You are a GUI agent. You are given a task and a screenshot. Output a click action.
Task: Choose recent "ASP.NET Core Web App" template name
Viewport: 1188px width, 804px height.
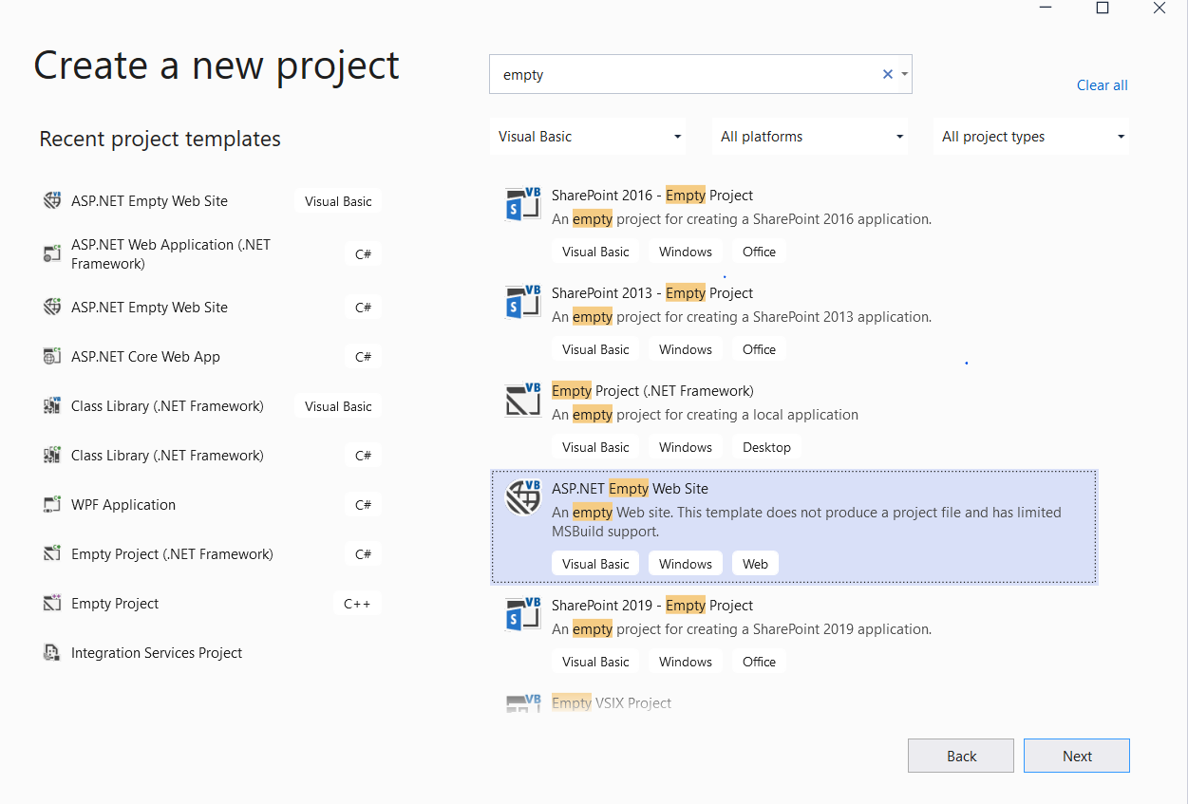point(145,357)
